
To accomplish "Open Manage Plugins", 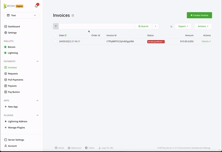I will [15, 128].
